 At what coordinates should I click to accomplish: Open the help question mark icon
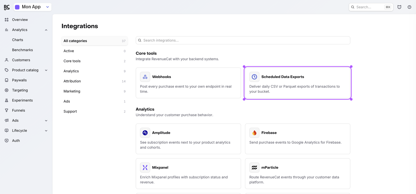(409, 7)
